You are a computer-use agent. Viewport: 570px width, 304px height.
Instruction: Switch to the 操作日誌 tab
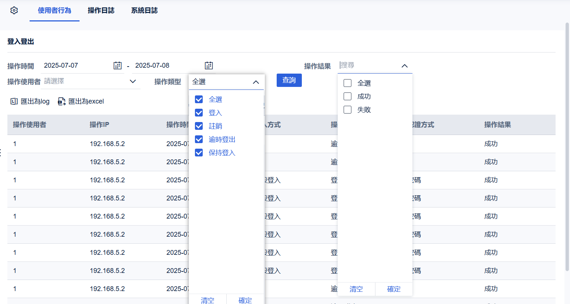[x=101, y=10]
